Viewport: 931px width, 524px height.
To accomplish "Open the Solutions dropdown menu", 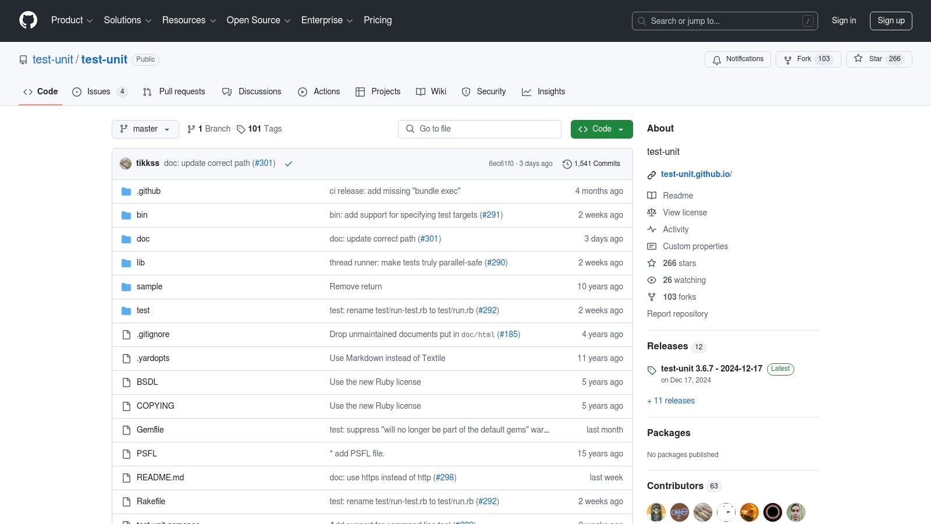I will pos(127,20).
